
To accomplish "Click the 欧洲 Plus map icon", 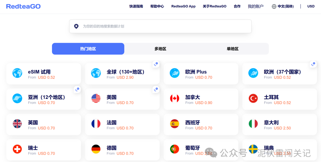I will tap(175, 73).
